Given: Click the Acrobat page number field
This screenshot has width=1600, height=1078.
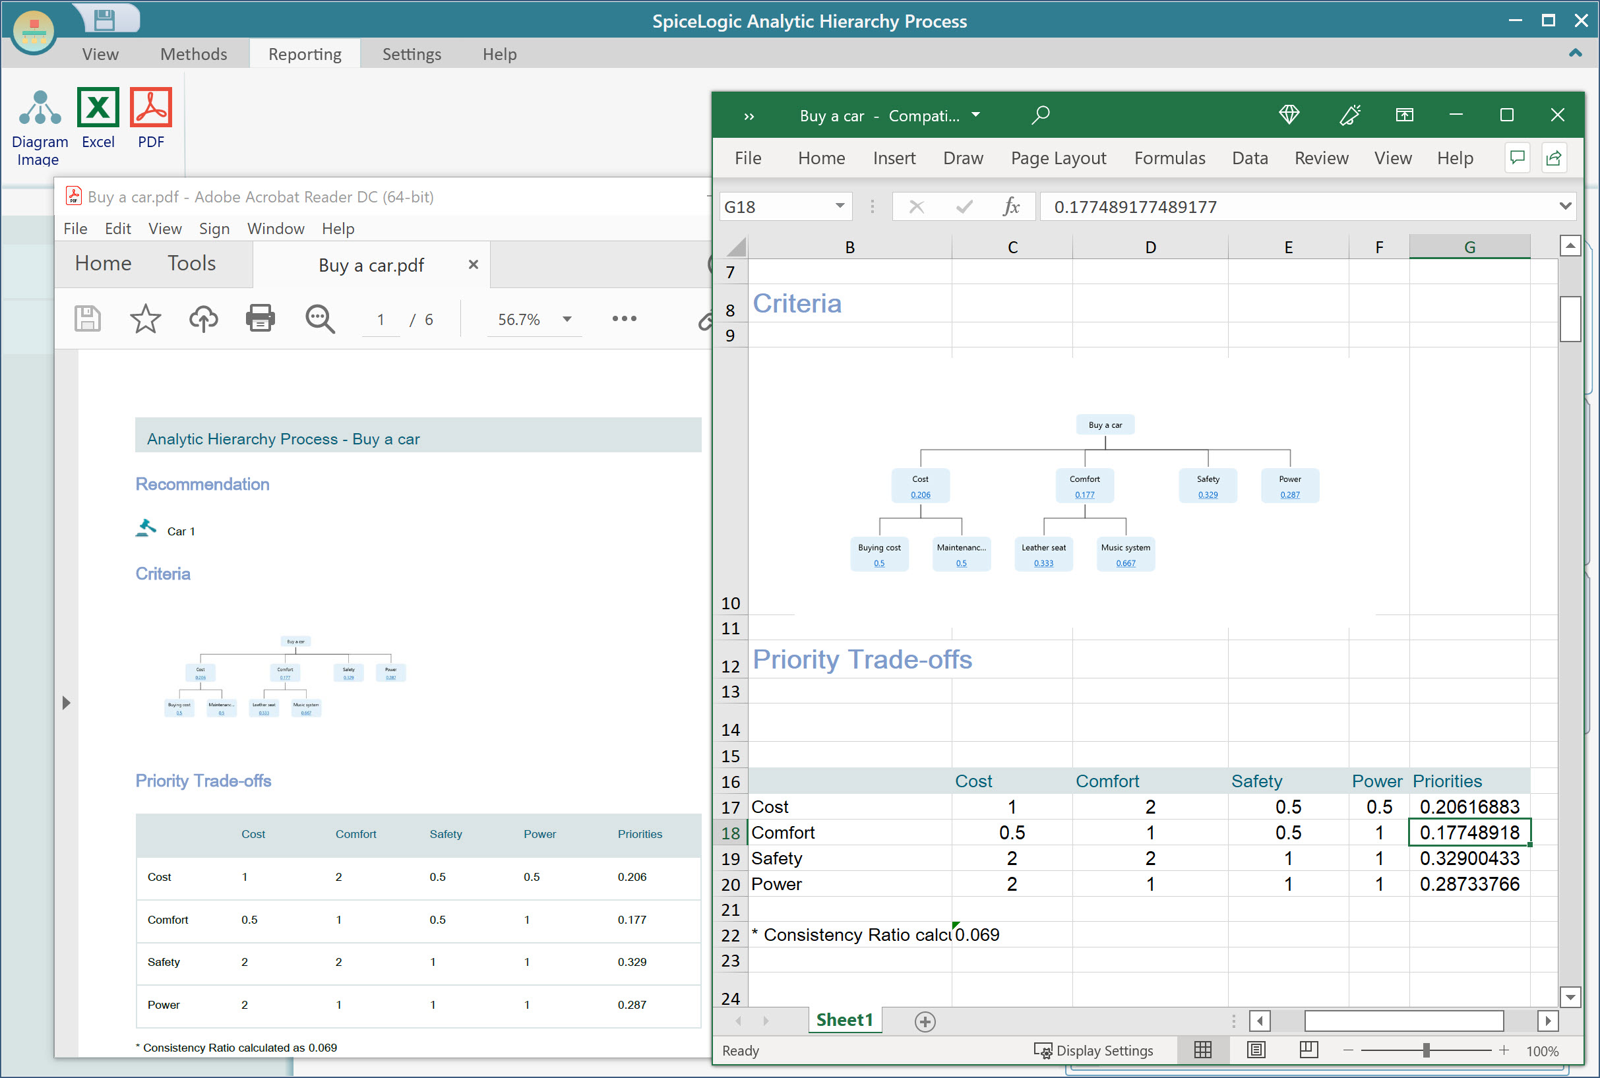Looking at the screenshot, I should pos(381,320).
